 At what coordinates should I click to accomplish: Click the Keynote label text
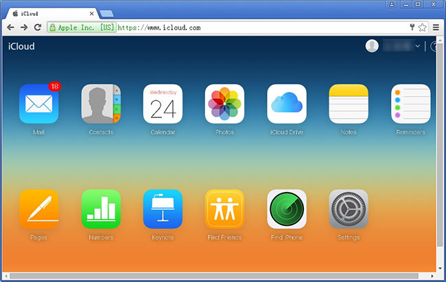(x=163, y=237)
